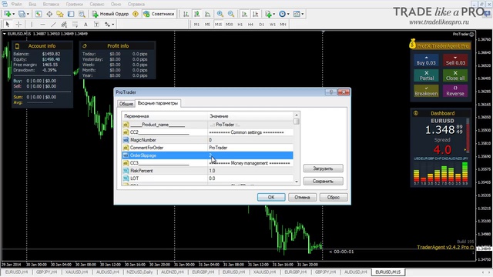The width and height of the screenshot is (493, 277).
Task: Expand the profiles dropdown arrow
Action: pos(28,14)
